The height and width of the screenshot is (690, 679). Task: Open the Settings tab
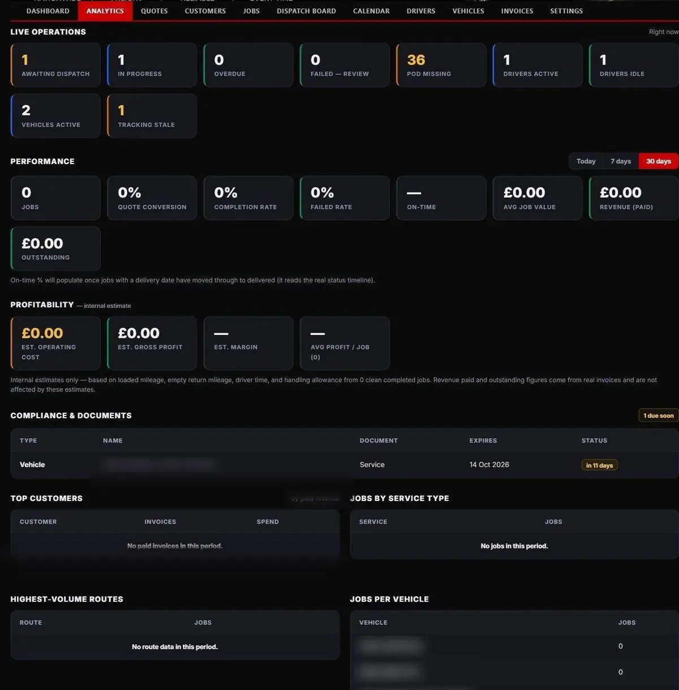tap(566, 11)
